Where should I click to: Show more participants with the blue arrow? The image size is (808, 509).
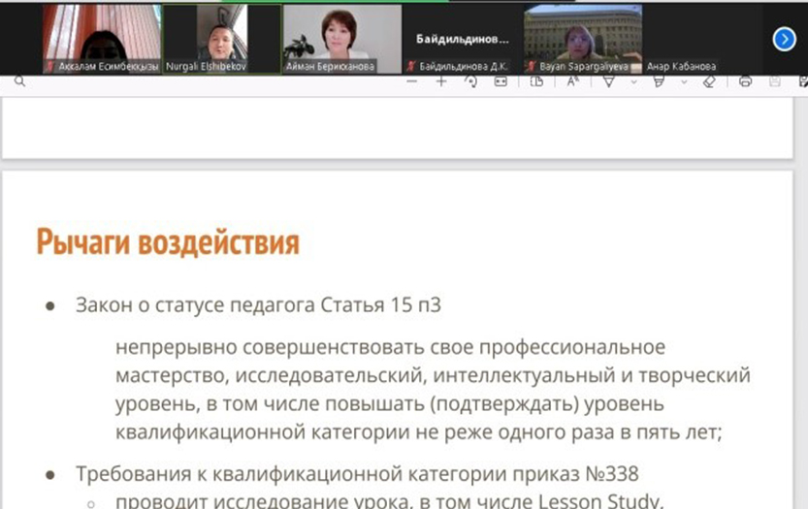[784, 39]
